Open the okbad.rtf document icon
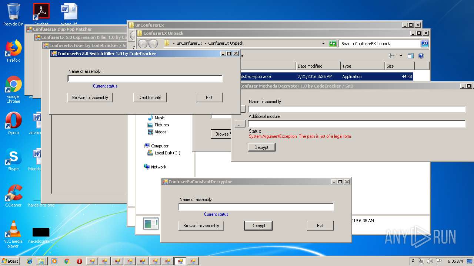The width and height of the screenshot is (474, 266). click(x=69, y=14)
